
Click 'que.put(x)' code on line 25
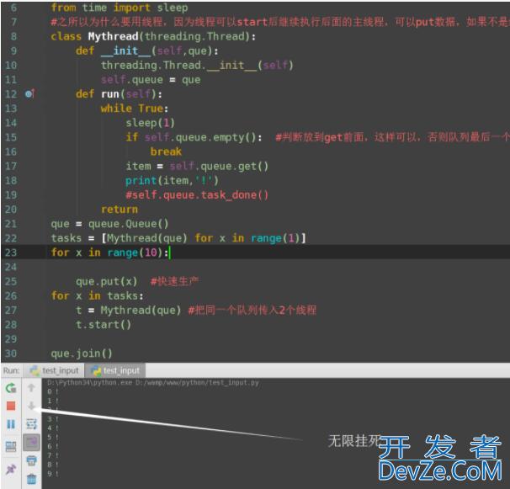107,281
